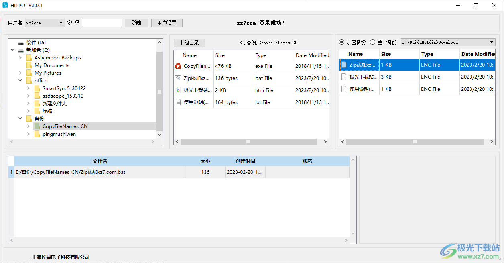Click the 使用说明 txt file icon
The height and width of the screenshot is (263, 504).
click(178, 102)
